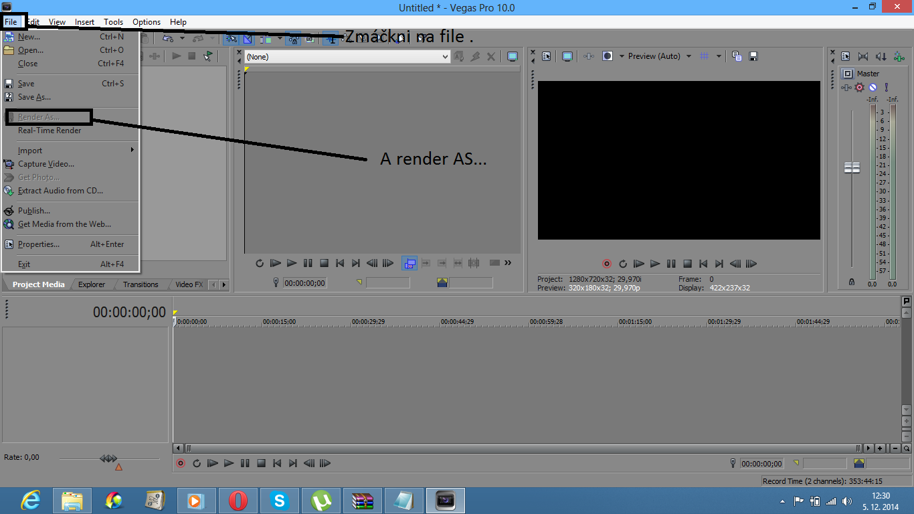Click the record button in preview window
Viewport: 914px width, 514px height.
607,264
